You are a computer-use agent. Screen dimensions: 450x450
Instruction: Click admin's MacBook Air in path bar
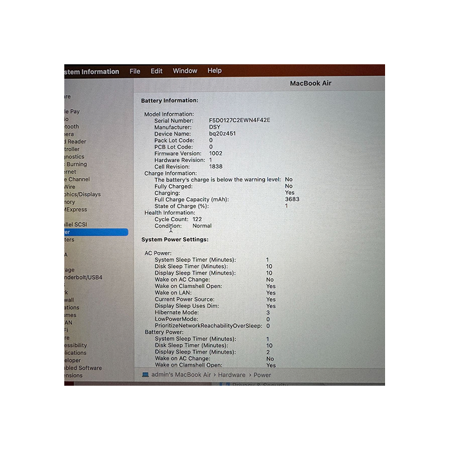181,375
